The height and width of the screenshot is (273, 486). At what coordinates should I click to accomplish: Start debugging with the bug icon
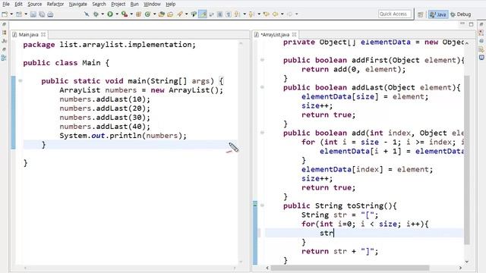96,14
